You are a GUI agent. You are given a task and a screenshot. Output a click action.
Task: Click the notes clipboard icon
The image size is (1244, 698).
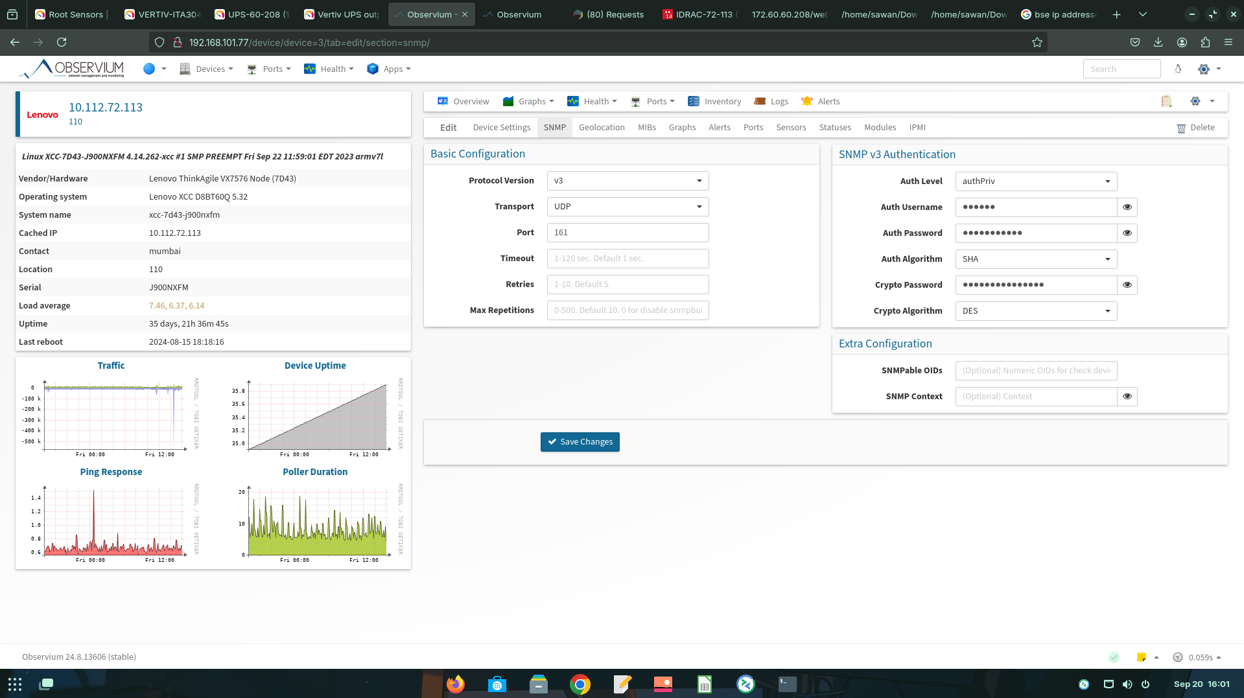click(1166, 101)
